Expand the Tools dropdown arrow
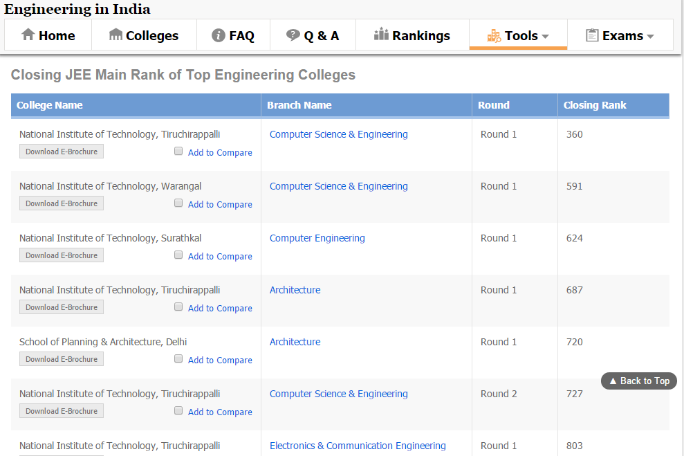The height and width of the screenshot is (456, 684). (545, 36)
